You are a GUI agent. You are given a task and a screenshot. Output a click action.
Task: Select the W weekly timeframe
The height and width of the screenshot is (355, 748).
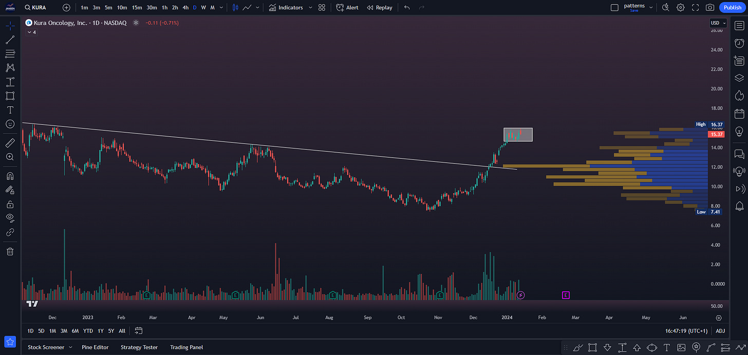[203, 8]
